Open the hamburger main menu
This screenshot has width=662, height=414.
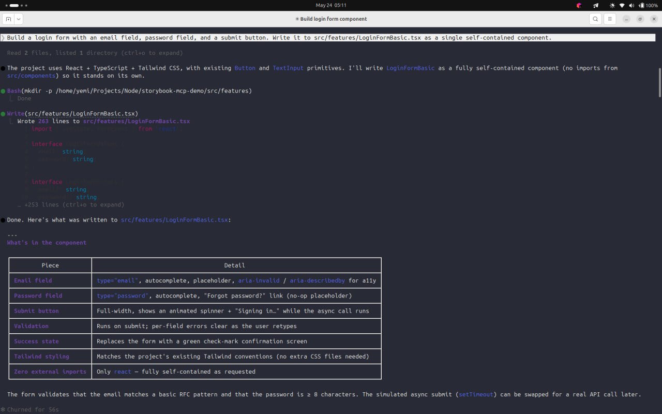pyautogui.click(x=610, y=19)
